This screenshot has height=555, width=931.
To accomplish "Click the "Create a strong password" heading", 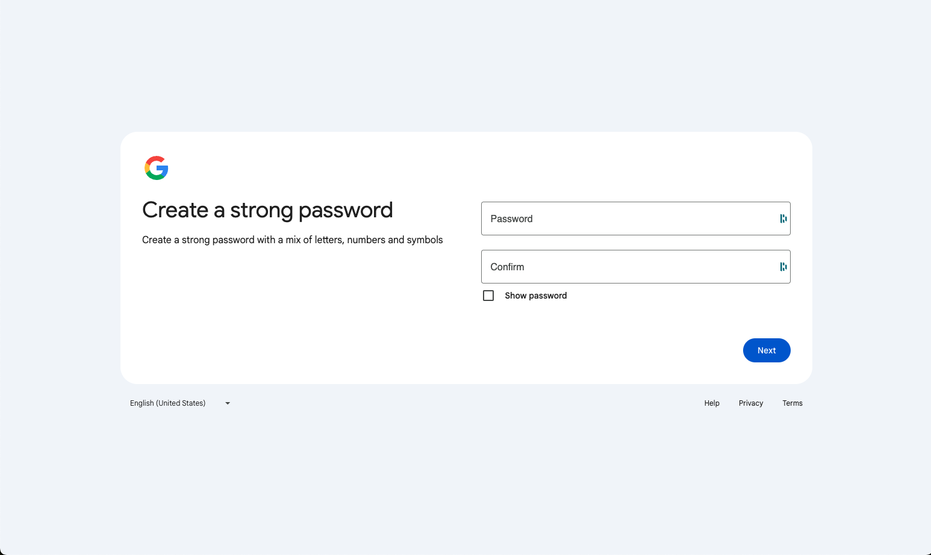I will [x=267, y=210].
